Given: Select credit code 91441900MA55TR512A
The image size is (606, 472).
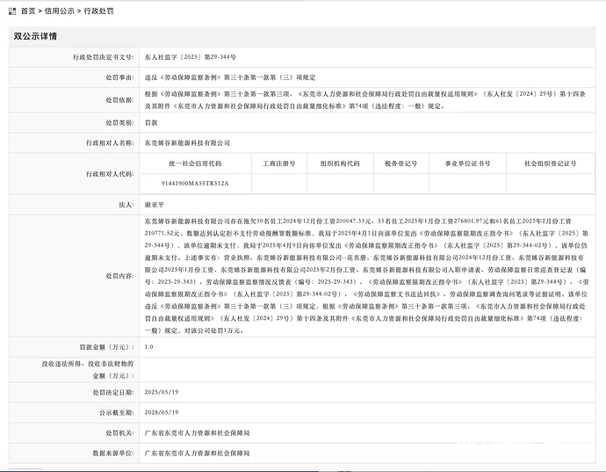Looking at the screenshot, I should point(195,184).
